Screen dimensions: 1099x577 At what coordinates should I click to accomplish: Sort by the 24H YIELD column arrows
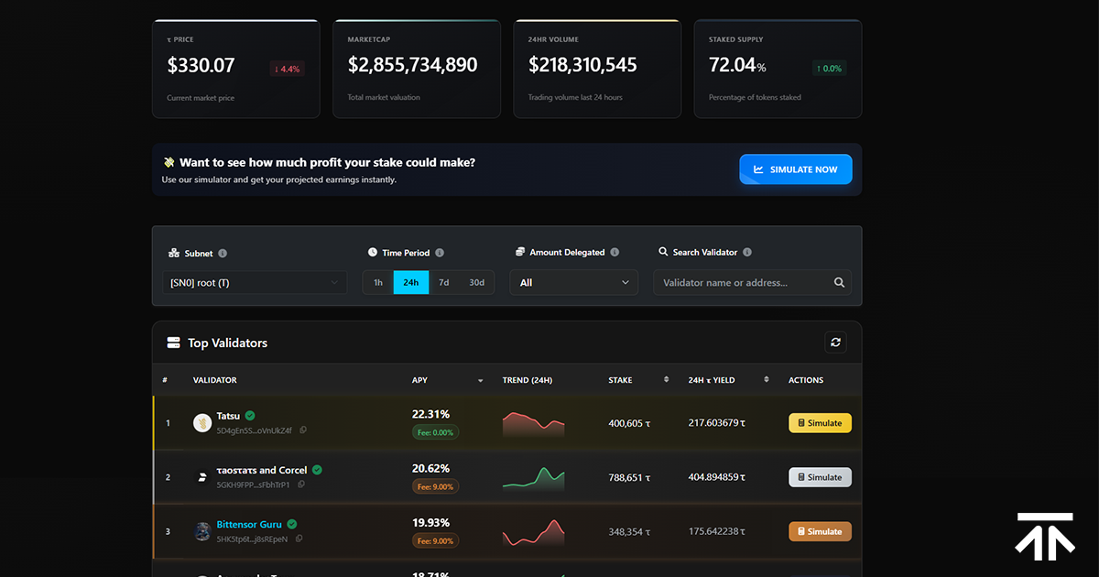[767, 380]
